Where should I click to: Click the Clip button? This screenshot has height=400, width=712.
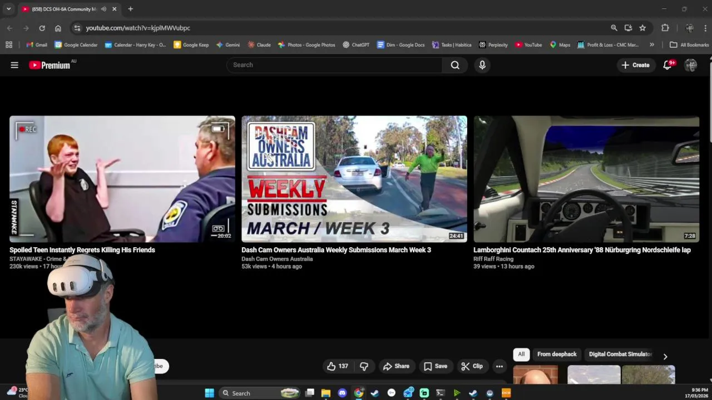click(x=472, y=366)
